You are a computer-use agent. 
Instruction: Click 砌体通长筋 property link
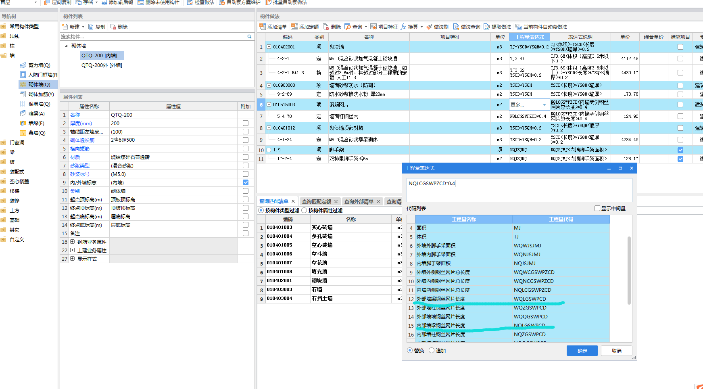(x=82, y=140)
